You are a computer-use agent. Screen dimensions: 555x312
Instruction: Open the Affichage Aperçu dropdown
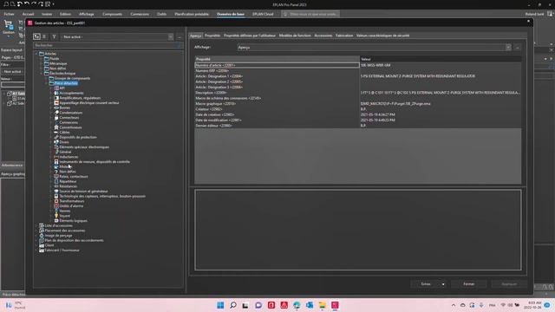(508, 48)
